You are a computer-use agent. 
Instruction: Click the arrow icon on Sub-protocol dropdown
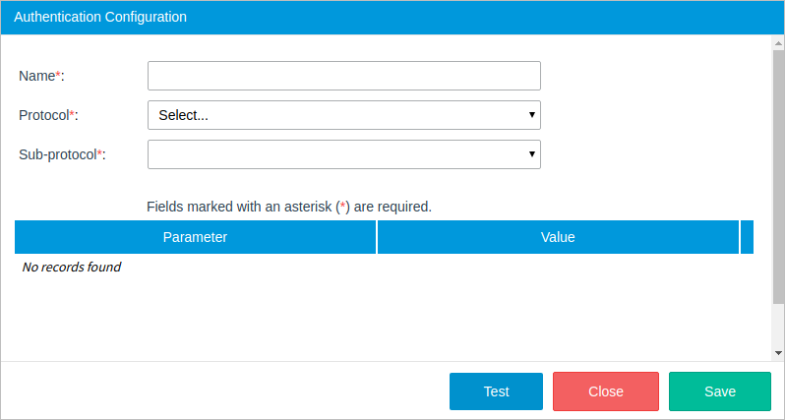tap(532, 154)
